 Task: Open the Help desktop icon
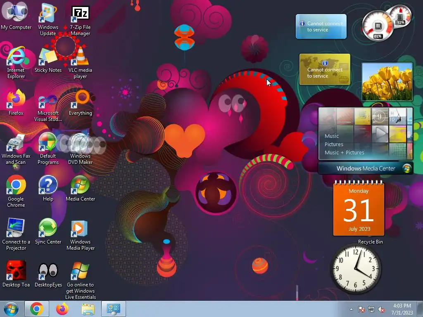[48, 188]
